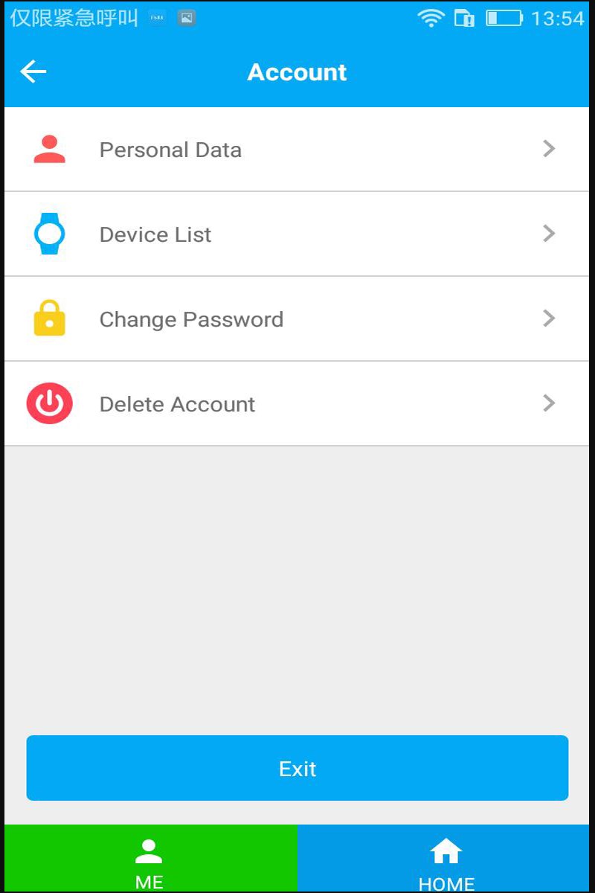
Task: Tap the Delete Account row chevron
Action: click(x=549, y=403)
